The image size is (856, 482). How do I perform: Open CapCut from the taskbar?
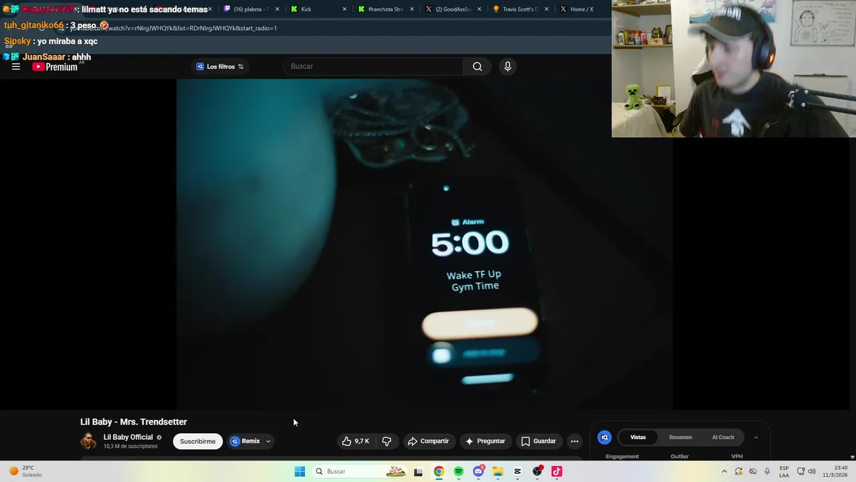click(518, 471)
